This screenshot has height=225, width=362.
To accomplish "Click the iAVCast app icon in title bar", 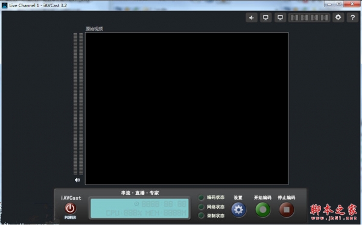I will pos(4,5).
